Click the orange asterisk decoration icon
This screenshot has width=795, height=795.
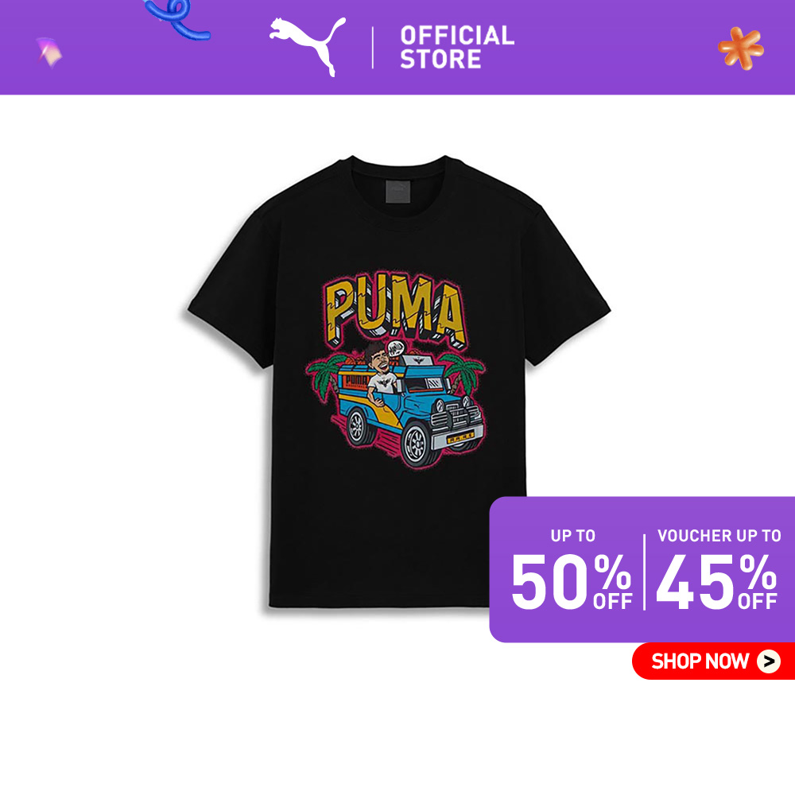coord(741,48)
